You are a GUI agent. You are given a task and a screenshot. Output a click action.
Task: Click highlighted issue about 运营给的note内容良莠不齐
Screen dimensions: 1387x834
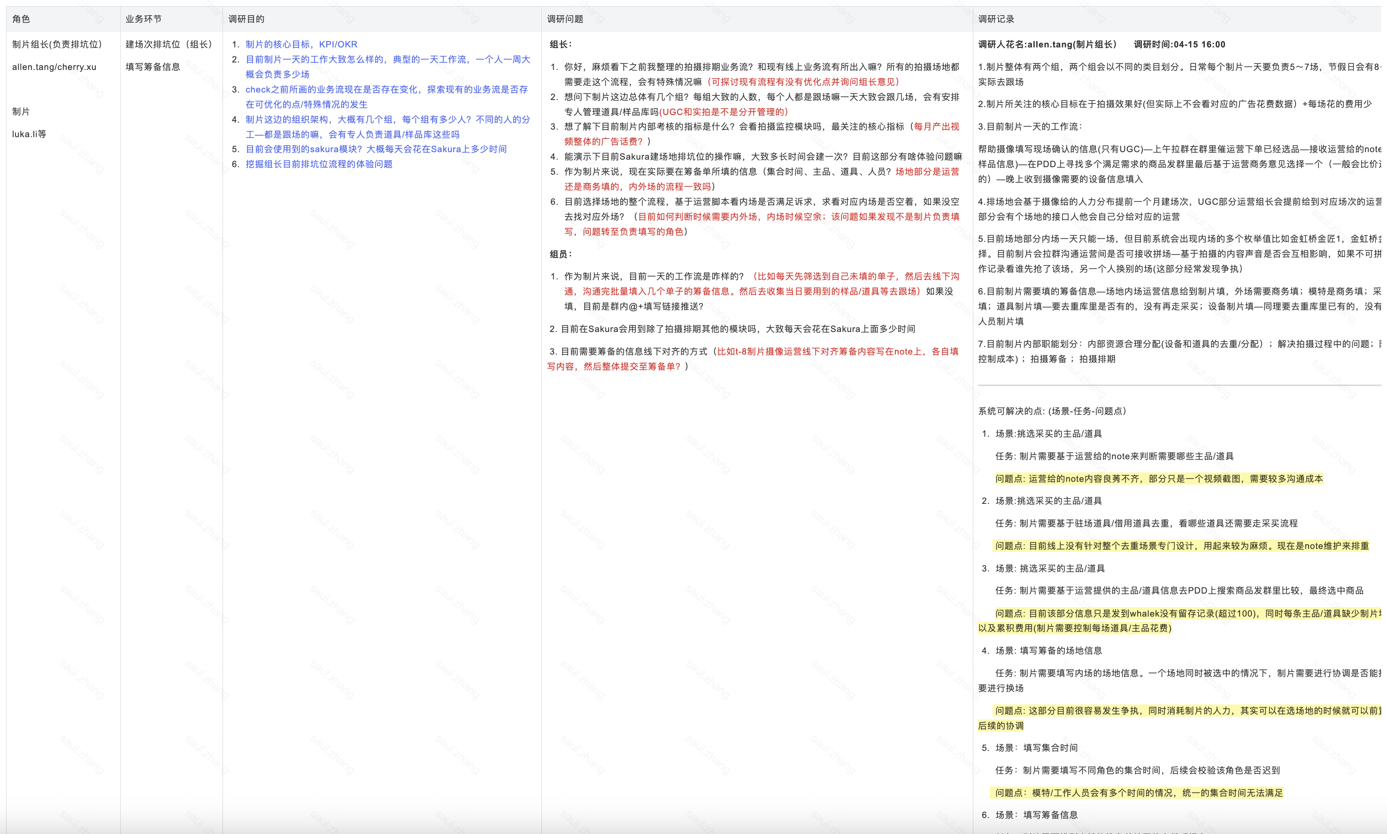[x=1158, y=479]
